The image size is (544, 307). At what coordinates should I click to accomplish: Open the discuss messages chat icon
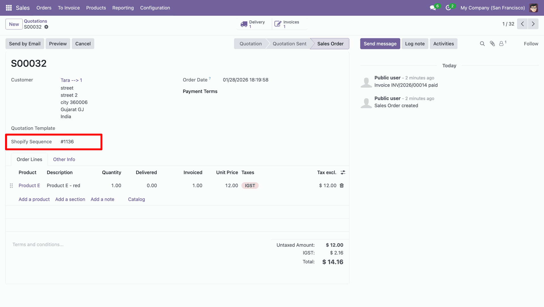433,8
